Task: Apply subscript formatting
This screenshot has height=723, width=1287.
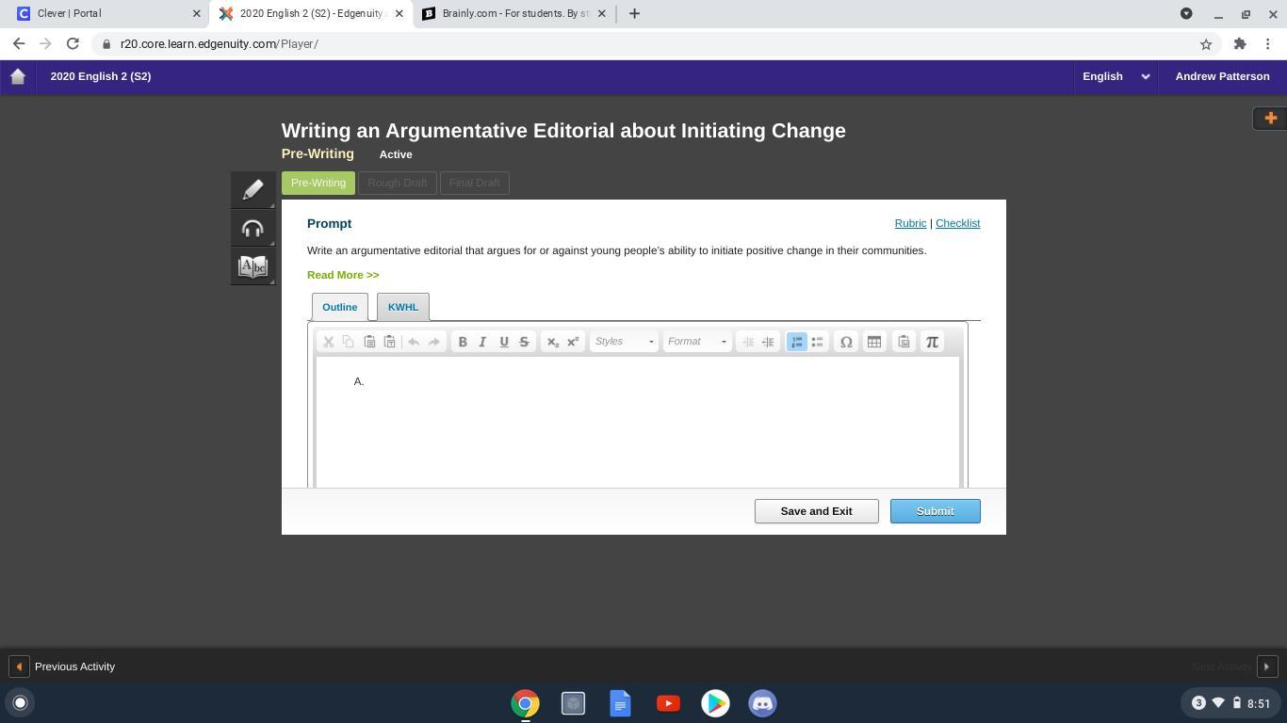Action: [x=552, y=342]
